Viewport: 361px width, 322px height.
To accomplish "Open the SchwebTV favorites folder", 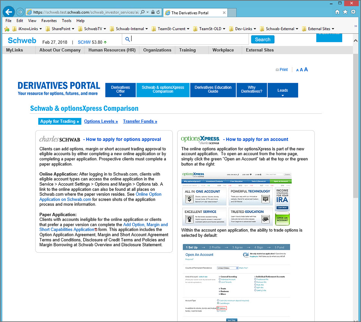I will click(92, 29).
